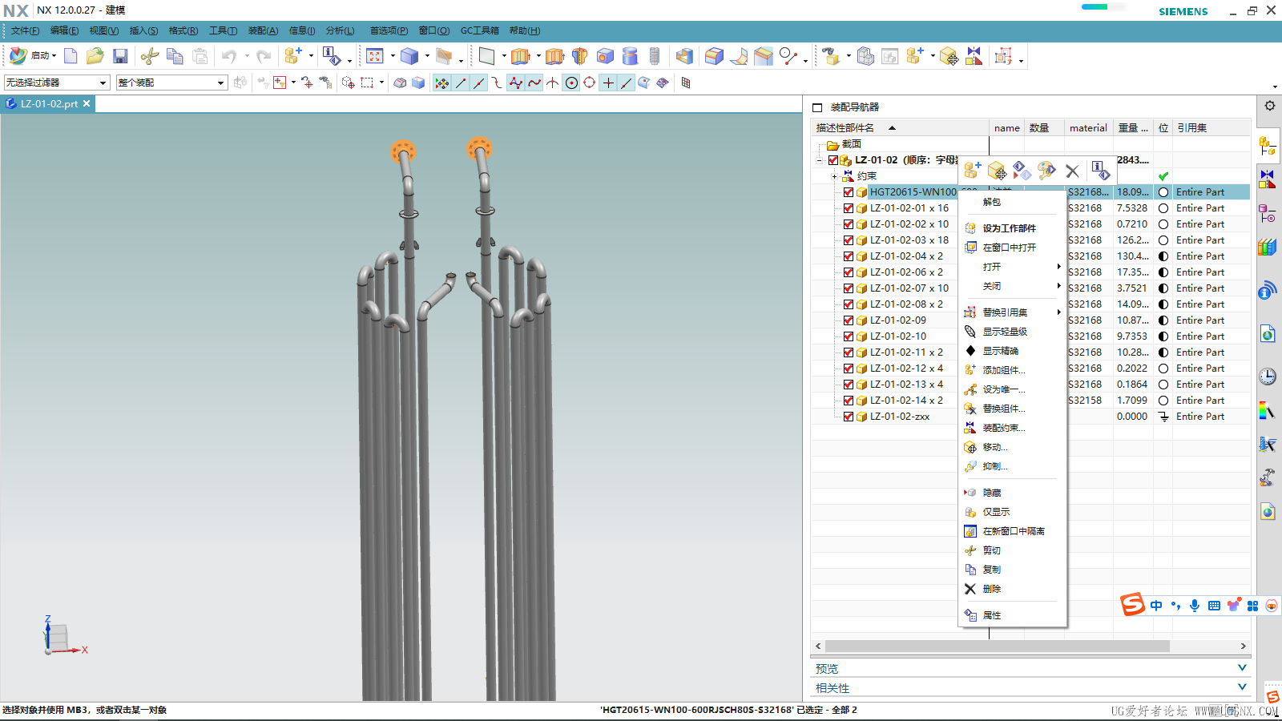Uncheck LZ-01-02-01 x 16 component visibility
1282x721 pixels.
pyautogui.click(x=849, y=208)
